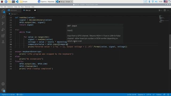Run the Python file with the play button
171x96 pixels.
point(160,10)
